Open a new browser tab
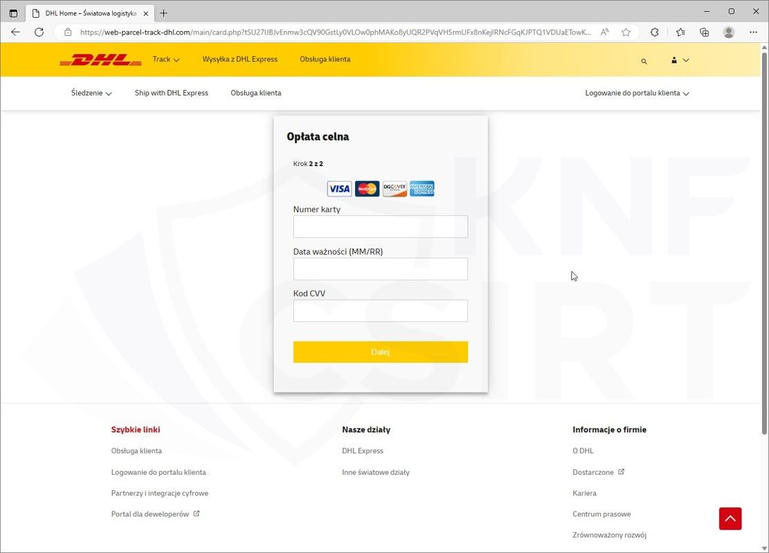 [163, 13]
